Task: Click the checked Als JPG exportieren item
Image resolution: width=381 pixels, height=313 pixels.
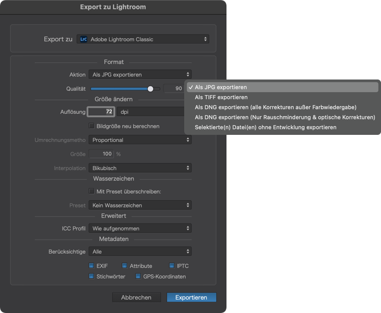Action: 282,87
